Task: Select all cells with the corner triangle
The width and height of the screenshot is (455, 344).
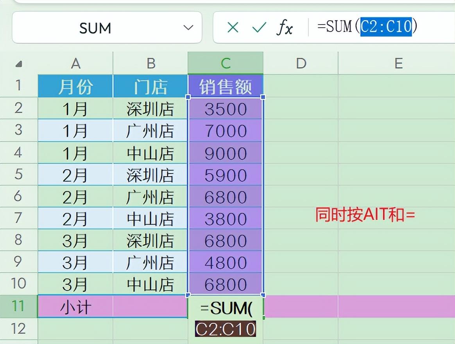Action: (x=19, y=64)
